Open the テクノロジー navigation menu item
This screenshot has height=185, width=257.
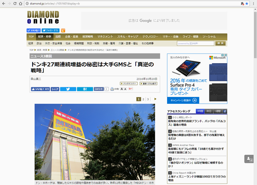tap(150, 37)
